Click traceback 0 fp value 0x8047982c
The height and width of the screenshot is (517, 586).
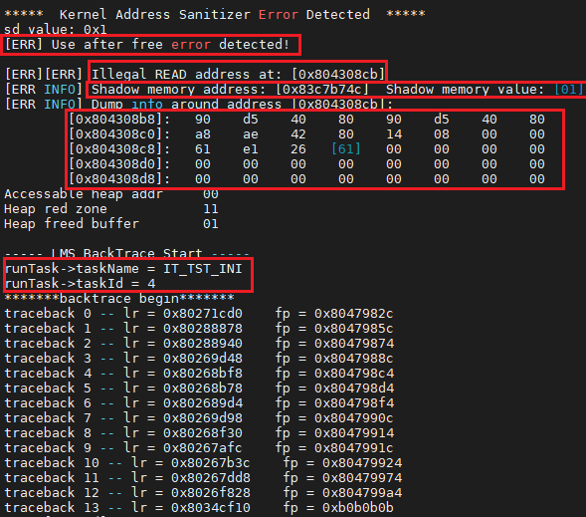pyautogui.click(x=354, y=314)
